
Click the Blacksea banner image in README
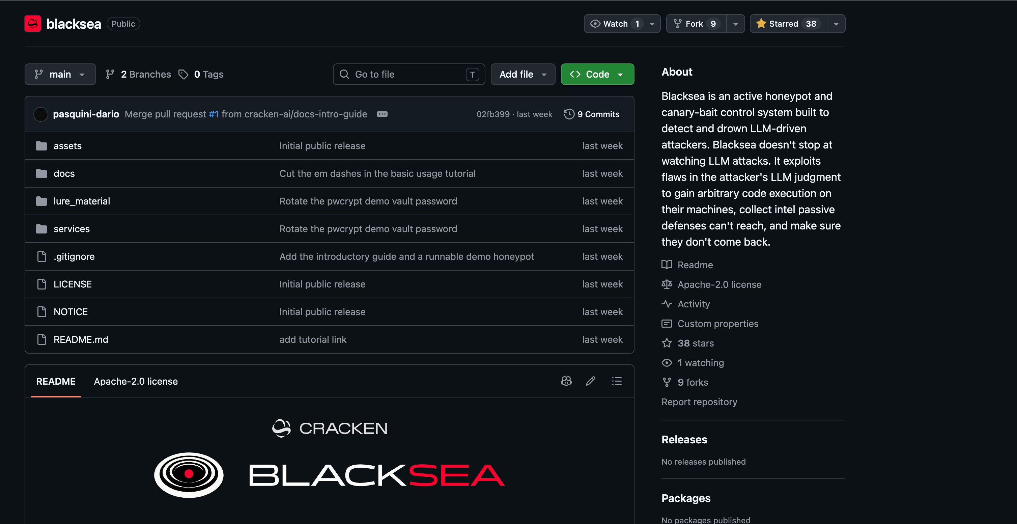coord(329,475)
